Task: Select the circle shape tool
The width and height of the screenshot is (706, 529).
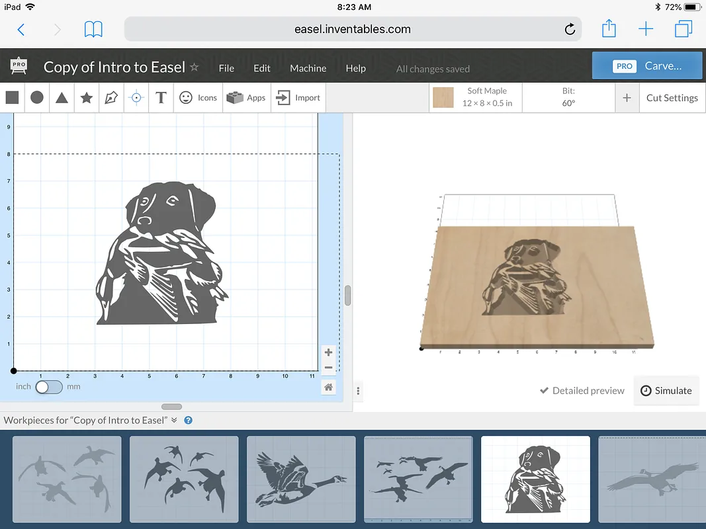Action: pyautogui.click(x=37, y=98)
